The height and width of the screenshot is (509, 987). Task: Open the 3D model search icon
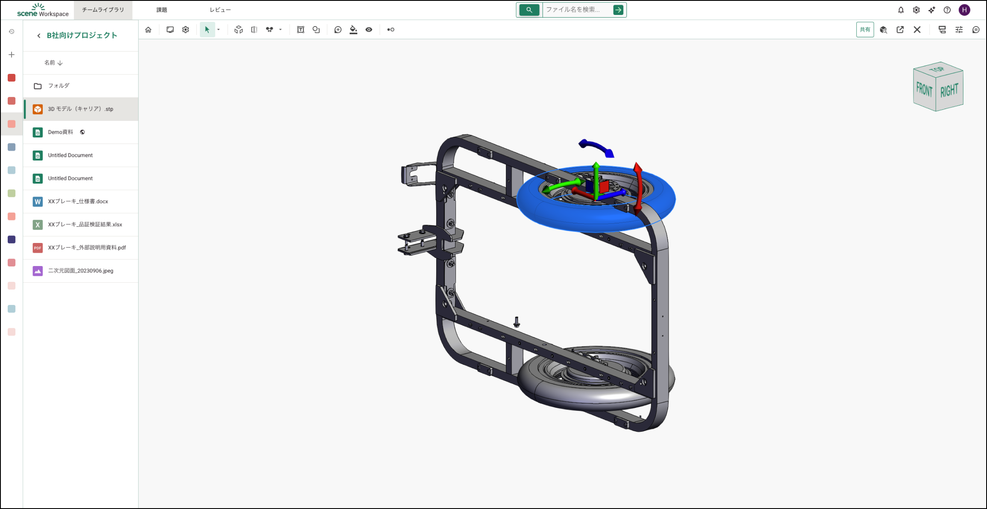(883, 29)
